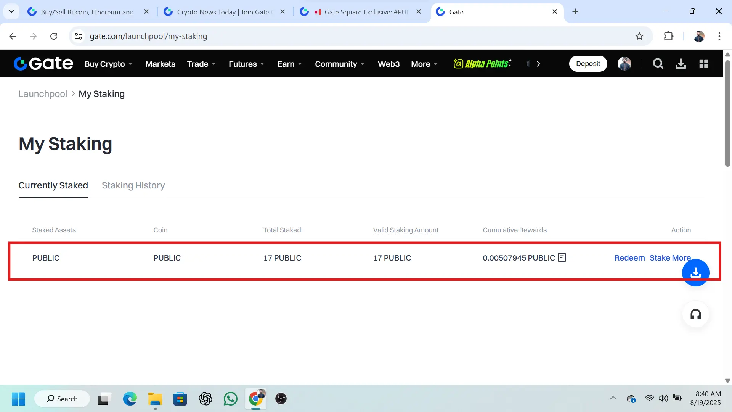Open File Explorer from the taskbar
Viewport: 732px width, 412px height.
(x=155, y=399)
